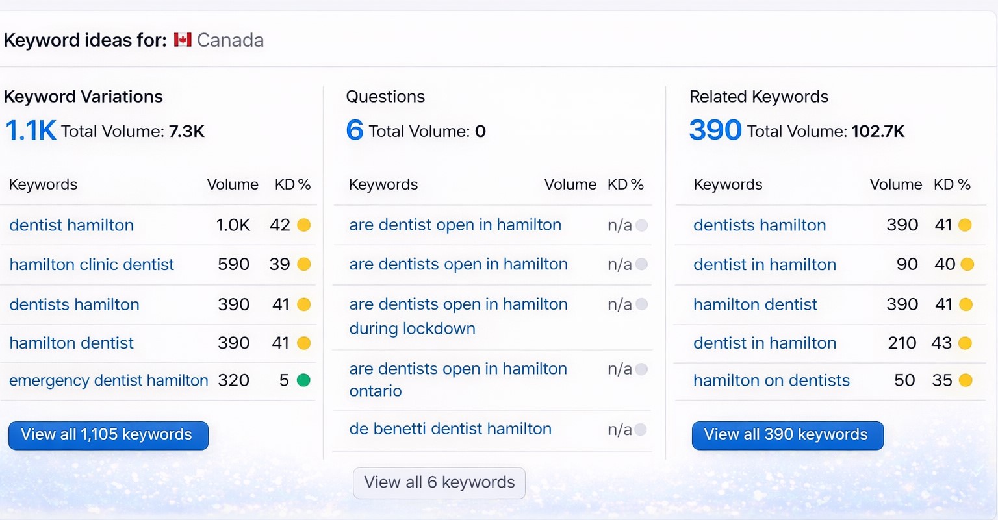Click the View all 6 keywords button
The width and height of the screenshot is (998, 520).
click(x=439, y=482)
